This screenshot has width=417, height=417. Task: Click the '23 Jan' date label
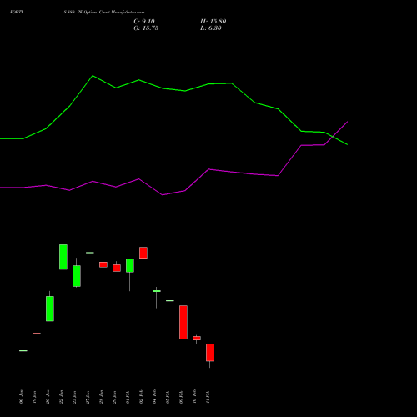point(74,397)
